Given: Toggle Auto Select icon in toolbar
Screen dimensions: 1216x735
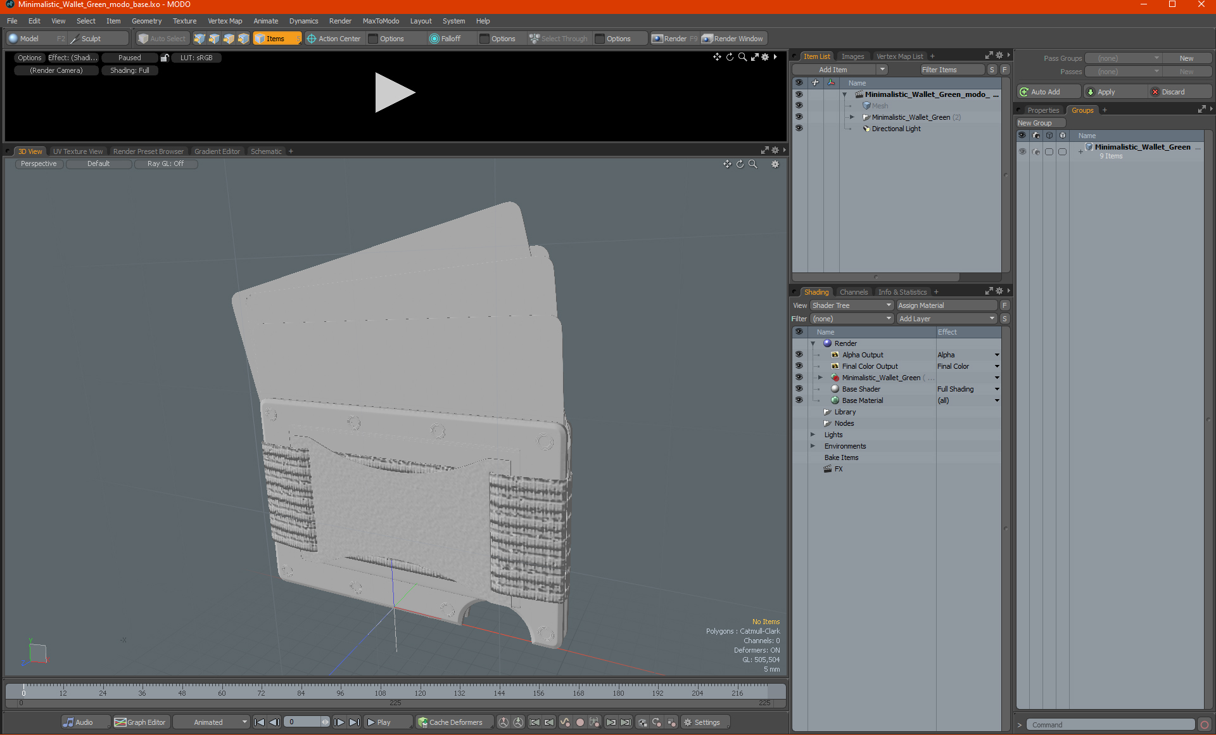Looking at the screenshot, I should point(161,38).
